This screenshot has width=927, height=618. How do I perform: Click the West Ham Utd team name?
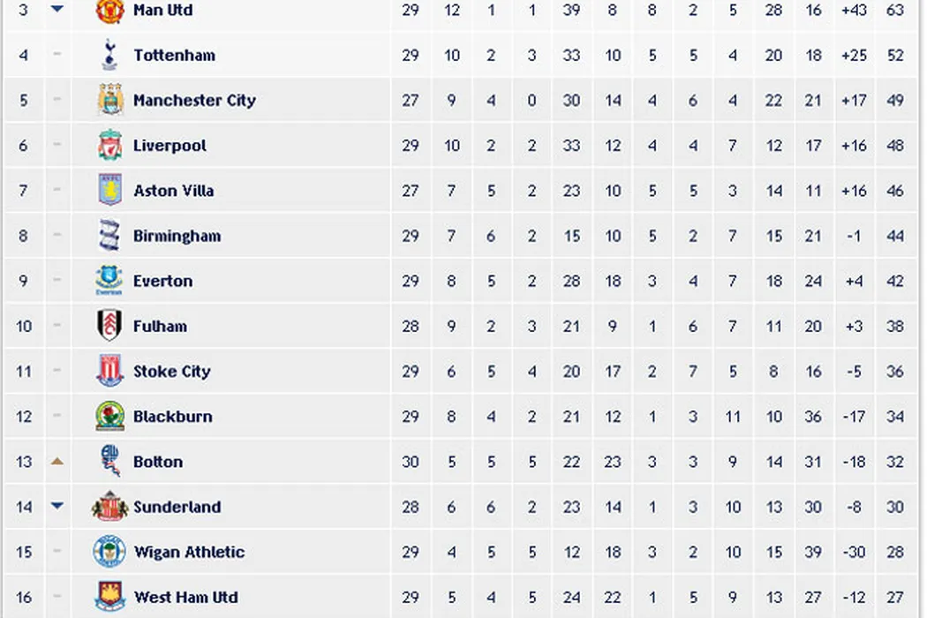[x=185, y=598]
